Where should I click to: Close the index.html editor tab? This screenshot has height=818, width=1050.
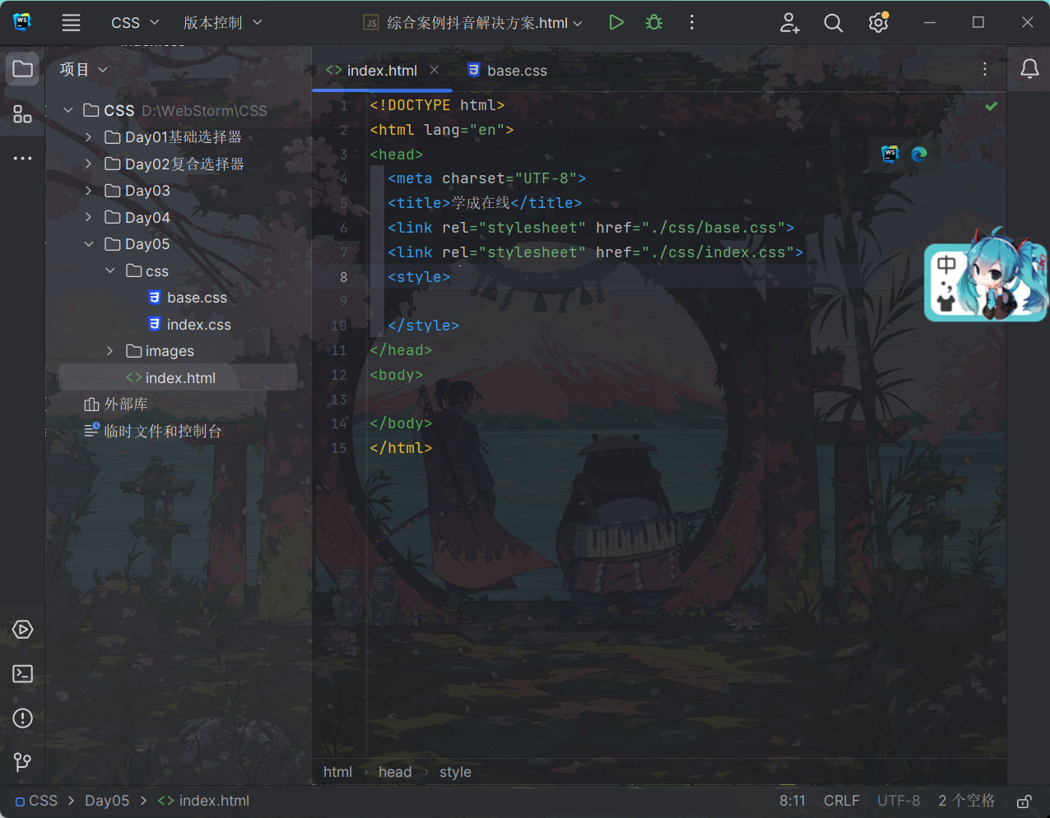[x=434, y=70]
